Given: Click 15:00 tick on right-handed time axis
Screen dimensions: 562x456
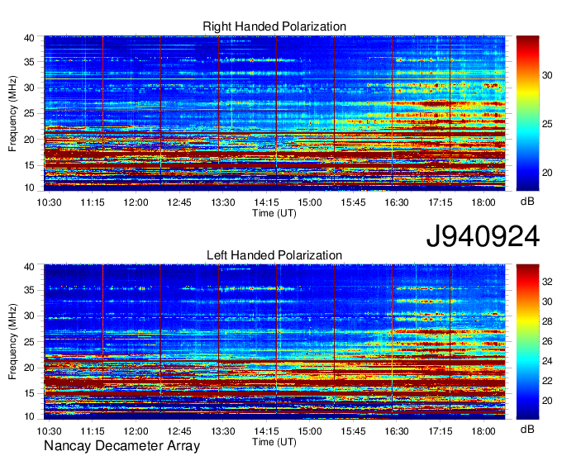Looking at the screenshot, I should coord(310,202).
